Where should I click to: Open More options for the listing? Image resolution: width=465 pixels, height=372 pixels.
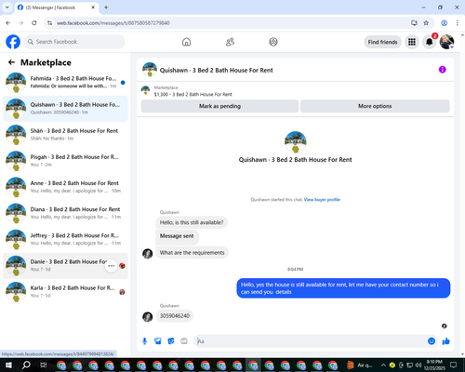pos(375,106)
